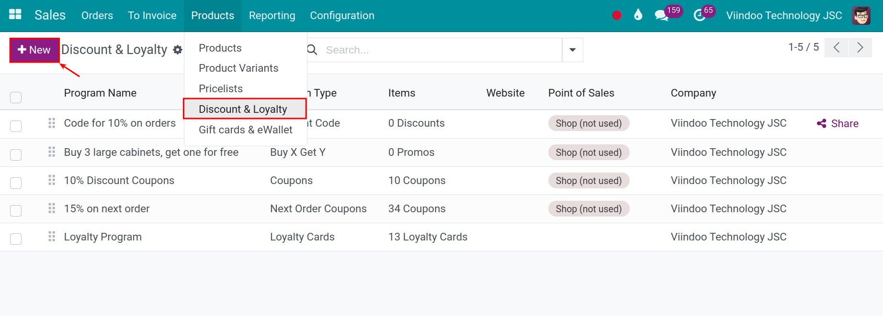Open the Reporting menu
The height and width of the screenshot is (316, 883).
click(x=272, y=15)
